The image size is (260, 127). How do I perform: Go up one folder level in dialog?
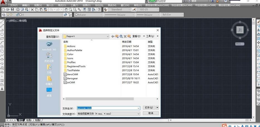coord(117,36)
